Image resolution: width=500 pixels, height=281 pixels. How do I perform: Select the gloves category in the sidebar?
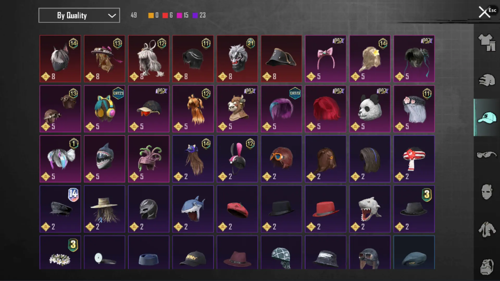[x=487, y=80]
